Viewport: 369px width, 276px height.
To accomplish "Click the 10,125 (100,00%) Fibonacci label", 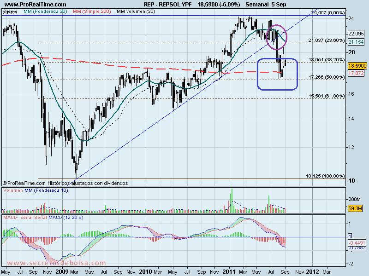I will [325, 176].
